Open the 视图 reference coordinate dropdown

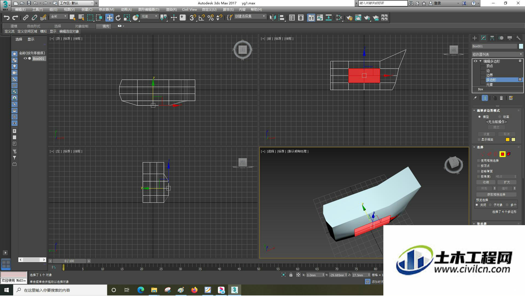tap(150, 17)
